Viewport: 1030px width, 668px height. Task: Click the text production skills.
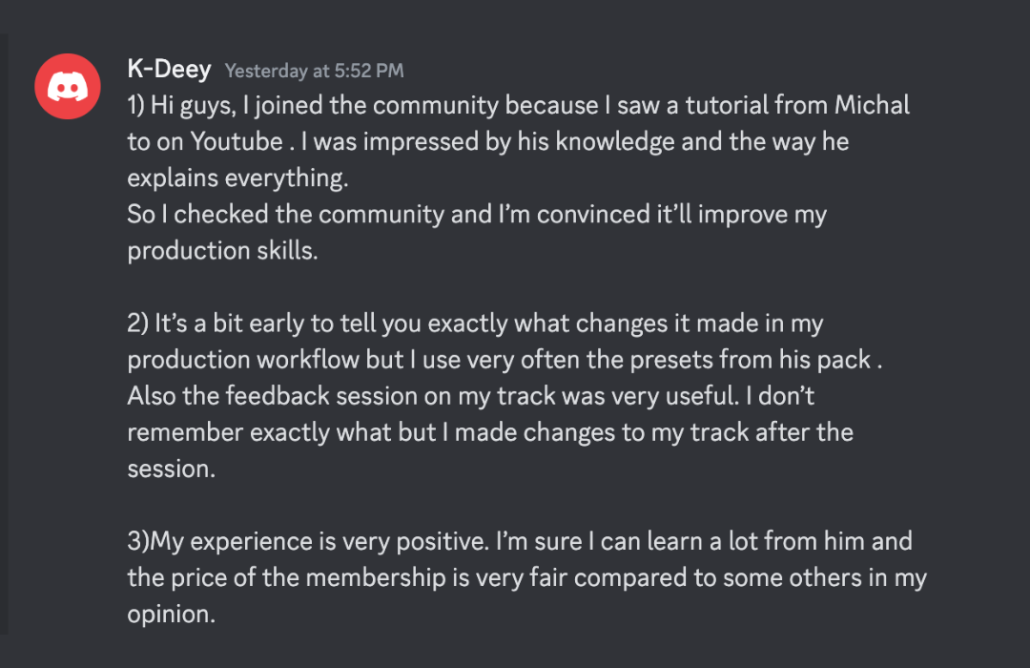coord(222,251)
